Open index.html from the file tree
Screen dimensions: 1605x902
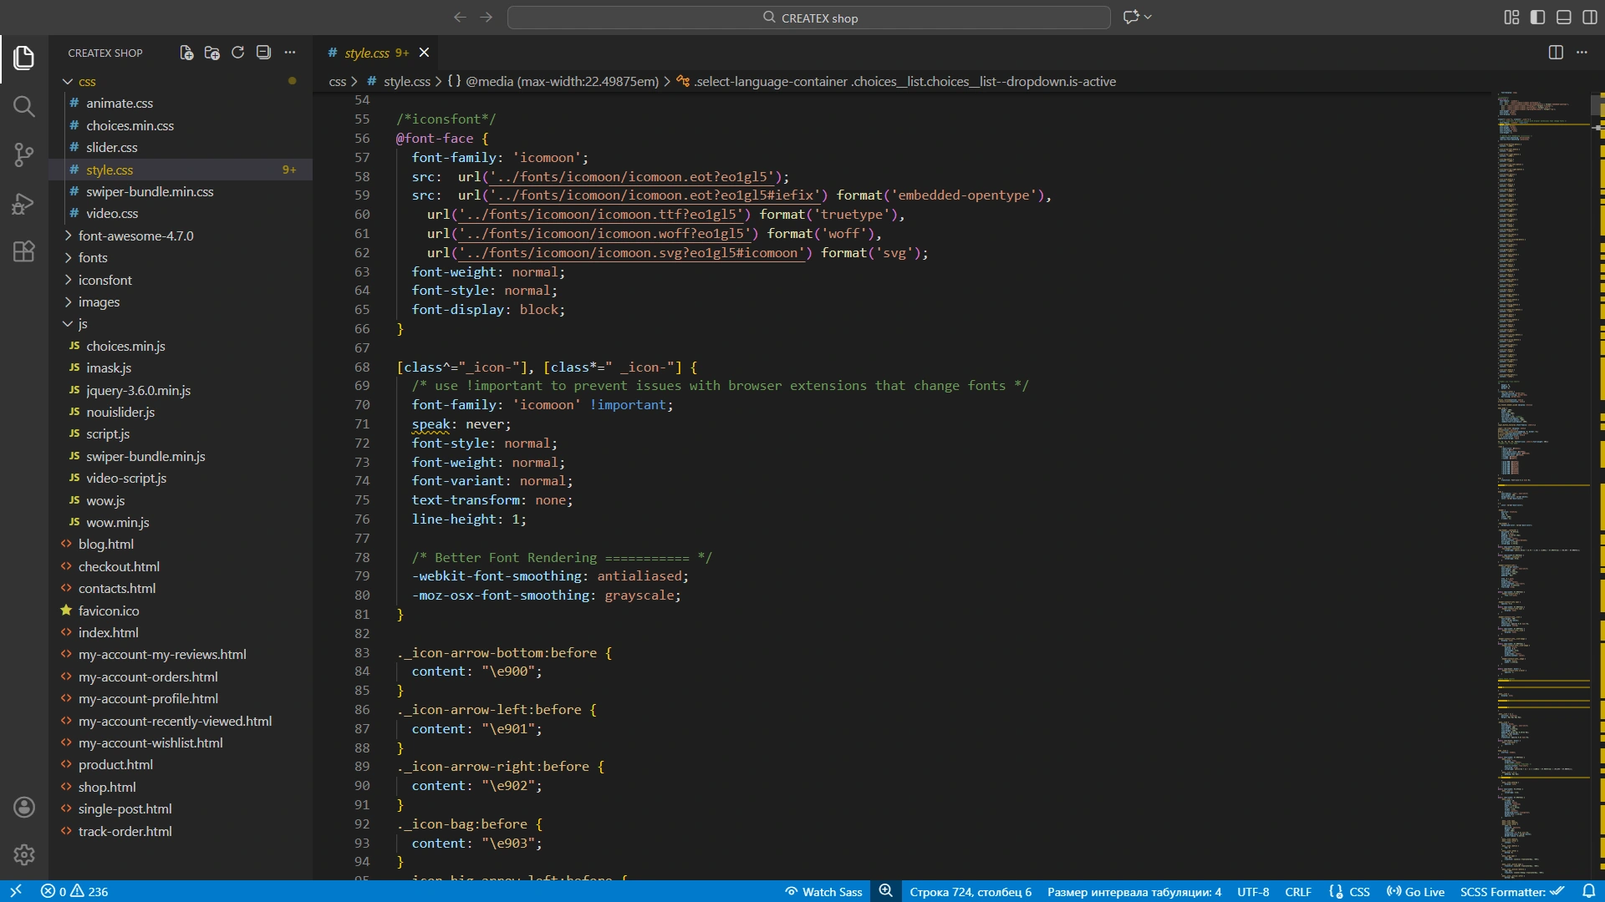click(x=109, y=632)
